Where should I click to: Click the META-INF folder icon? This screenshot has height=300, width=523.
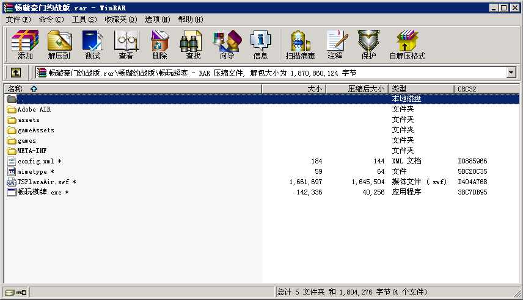tap(12, 151)
